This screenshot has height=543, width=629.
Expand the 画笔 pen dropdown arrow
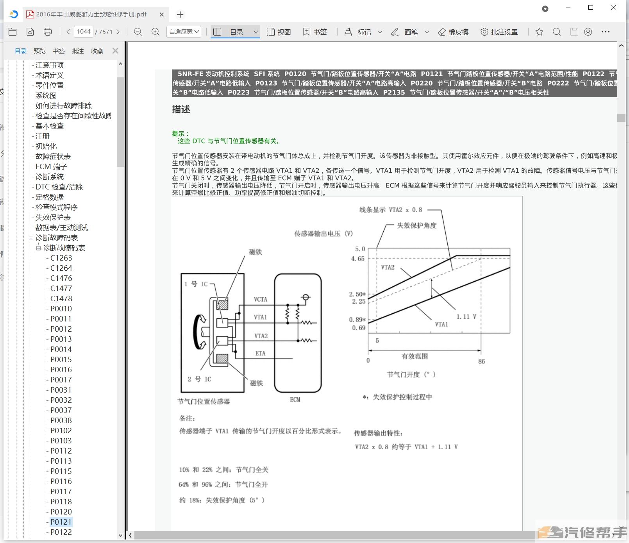(x=427, y=32)
